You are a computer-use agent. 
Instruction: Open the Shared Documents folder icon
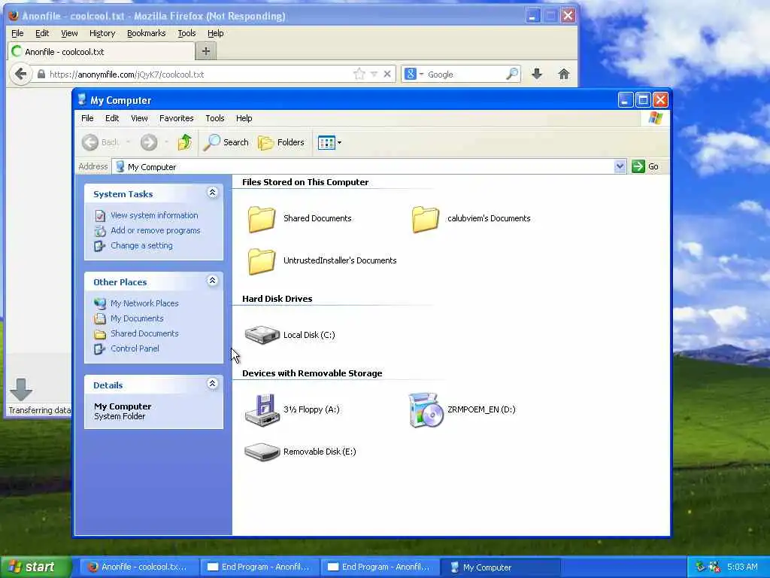[x=261, y=219]
